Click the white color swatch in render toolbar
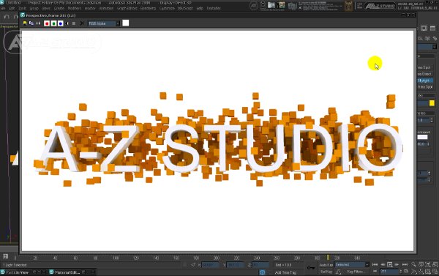 coord(126,23)
